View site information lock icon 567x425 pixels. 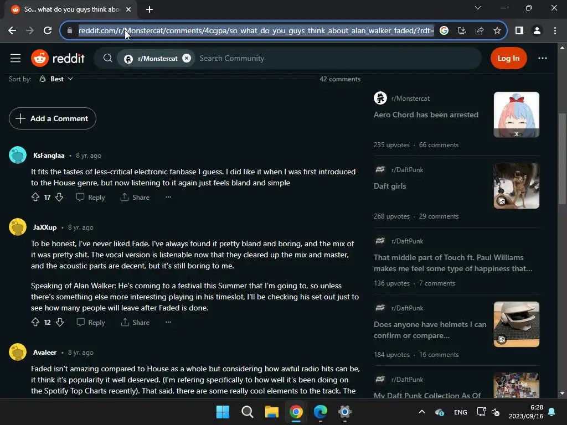[x=69, y=31]
